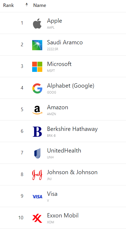
Task: Click the Berkshire Hathaway B logo
Action: [37, 132]
